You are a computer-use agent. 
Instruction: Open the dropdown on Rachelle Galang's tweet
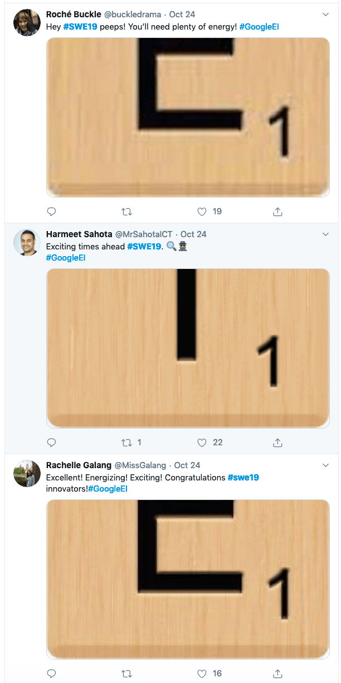point(326,465)
